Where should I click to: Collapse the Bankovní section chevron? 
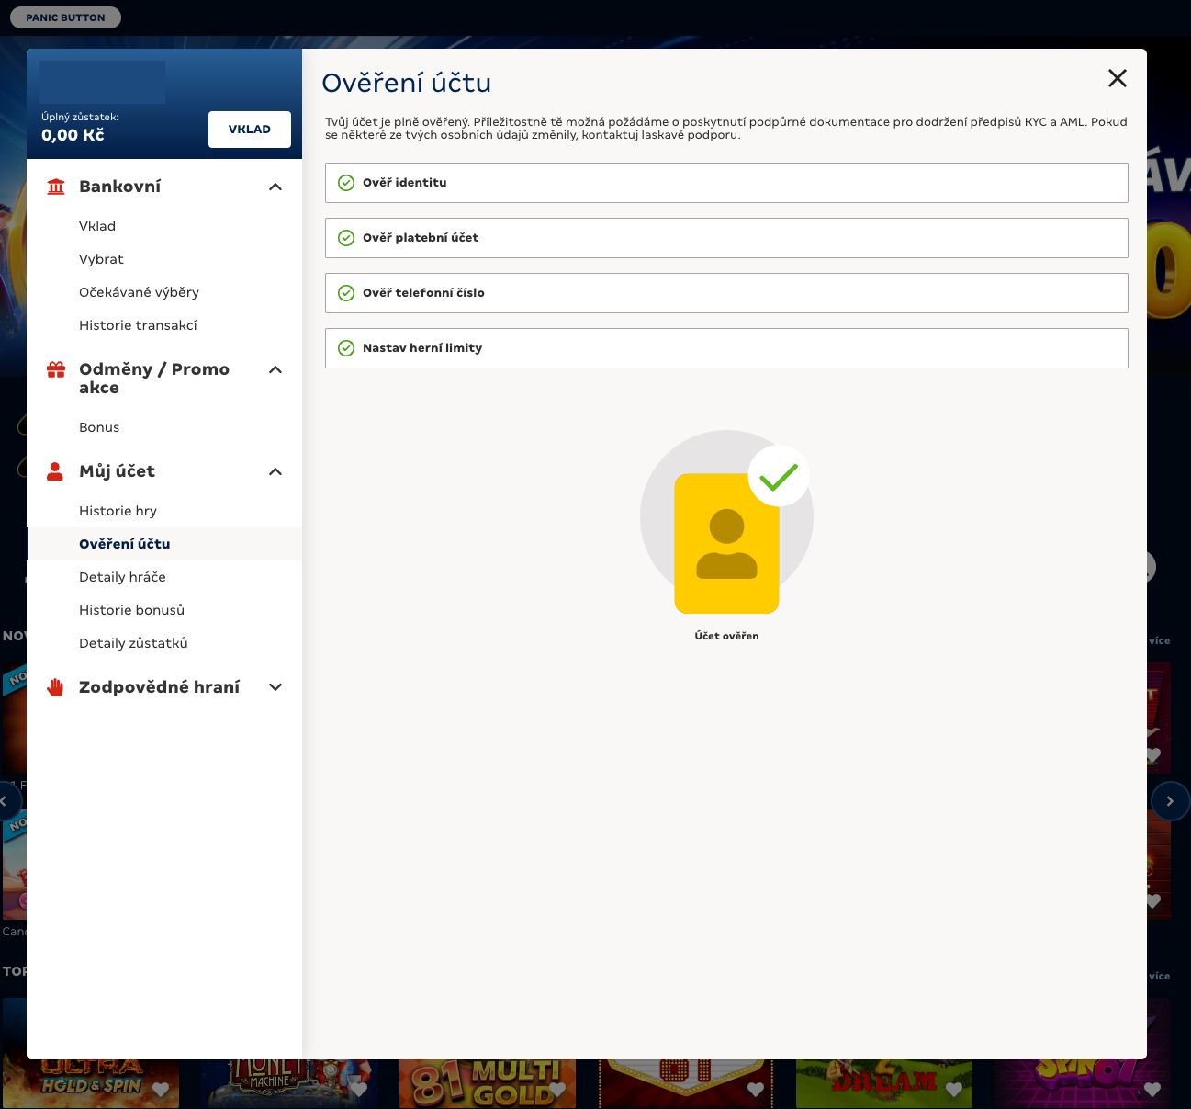275,187
